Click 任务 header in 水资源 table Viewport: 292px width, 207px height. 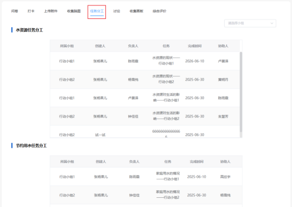[166, 46]
